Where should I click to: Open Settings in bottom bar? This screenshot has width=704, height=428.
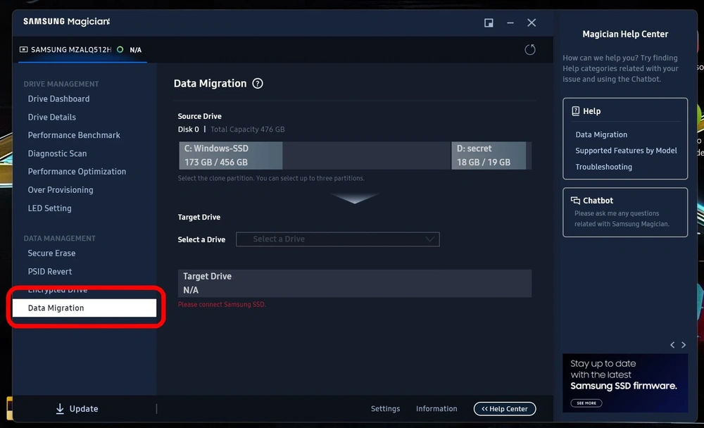click(x=385, y=409)
